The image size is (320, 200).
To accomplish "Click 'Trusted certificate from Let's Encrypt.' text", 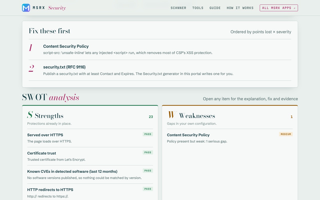I will point(56,159).
